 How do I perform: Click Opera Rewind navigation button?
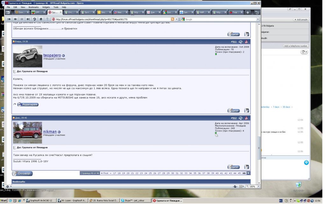coord(9,19)
